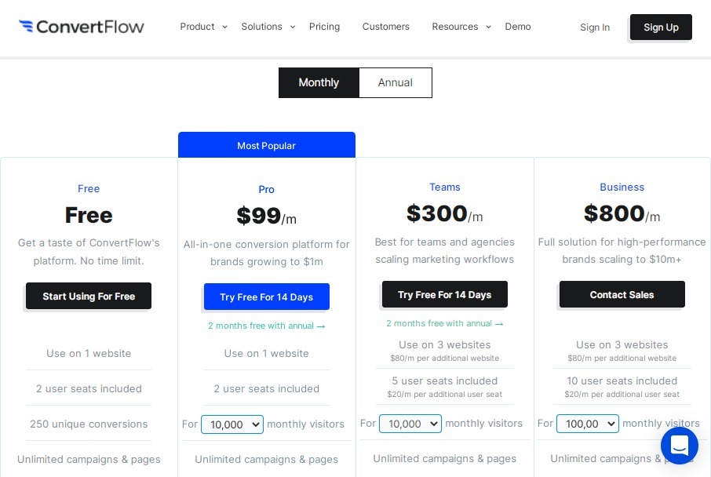The width and height of the screenshot is (711, 477).
Task: Go to Customers in the navigation
Action: click(386, 27)
